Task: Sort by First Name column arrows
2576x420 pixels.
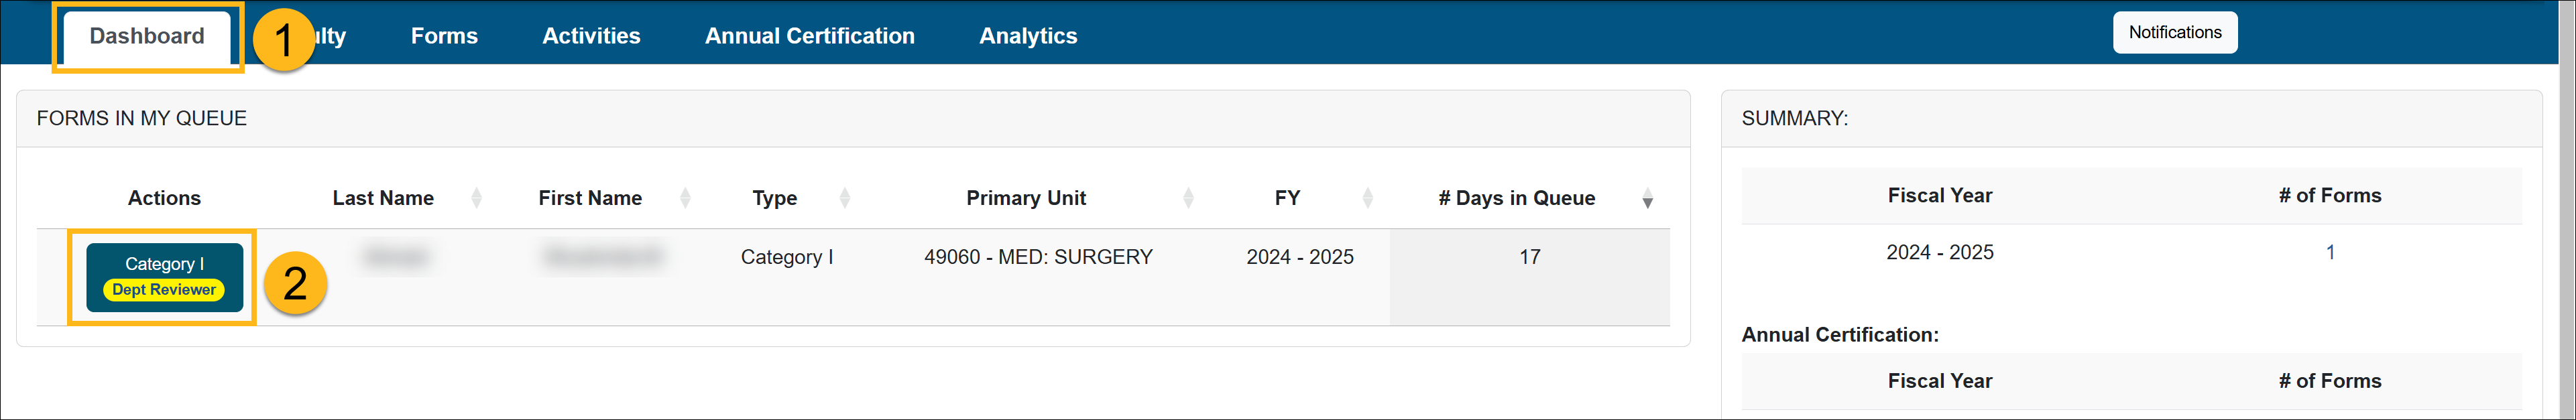Action: pos(685,198)
